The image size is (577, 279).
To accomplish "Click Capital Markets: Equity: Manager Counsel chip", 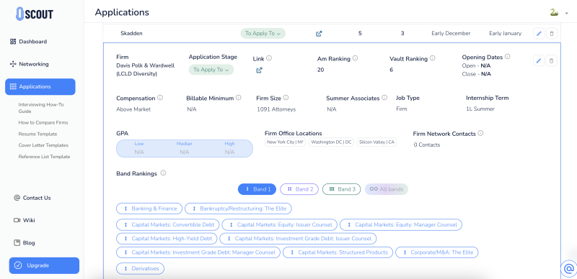I will click(401, 224).
